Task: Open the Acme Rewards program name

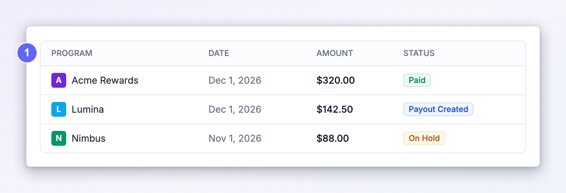Action: point(105,80)
